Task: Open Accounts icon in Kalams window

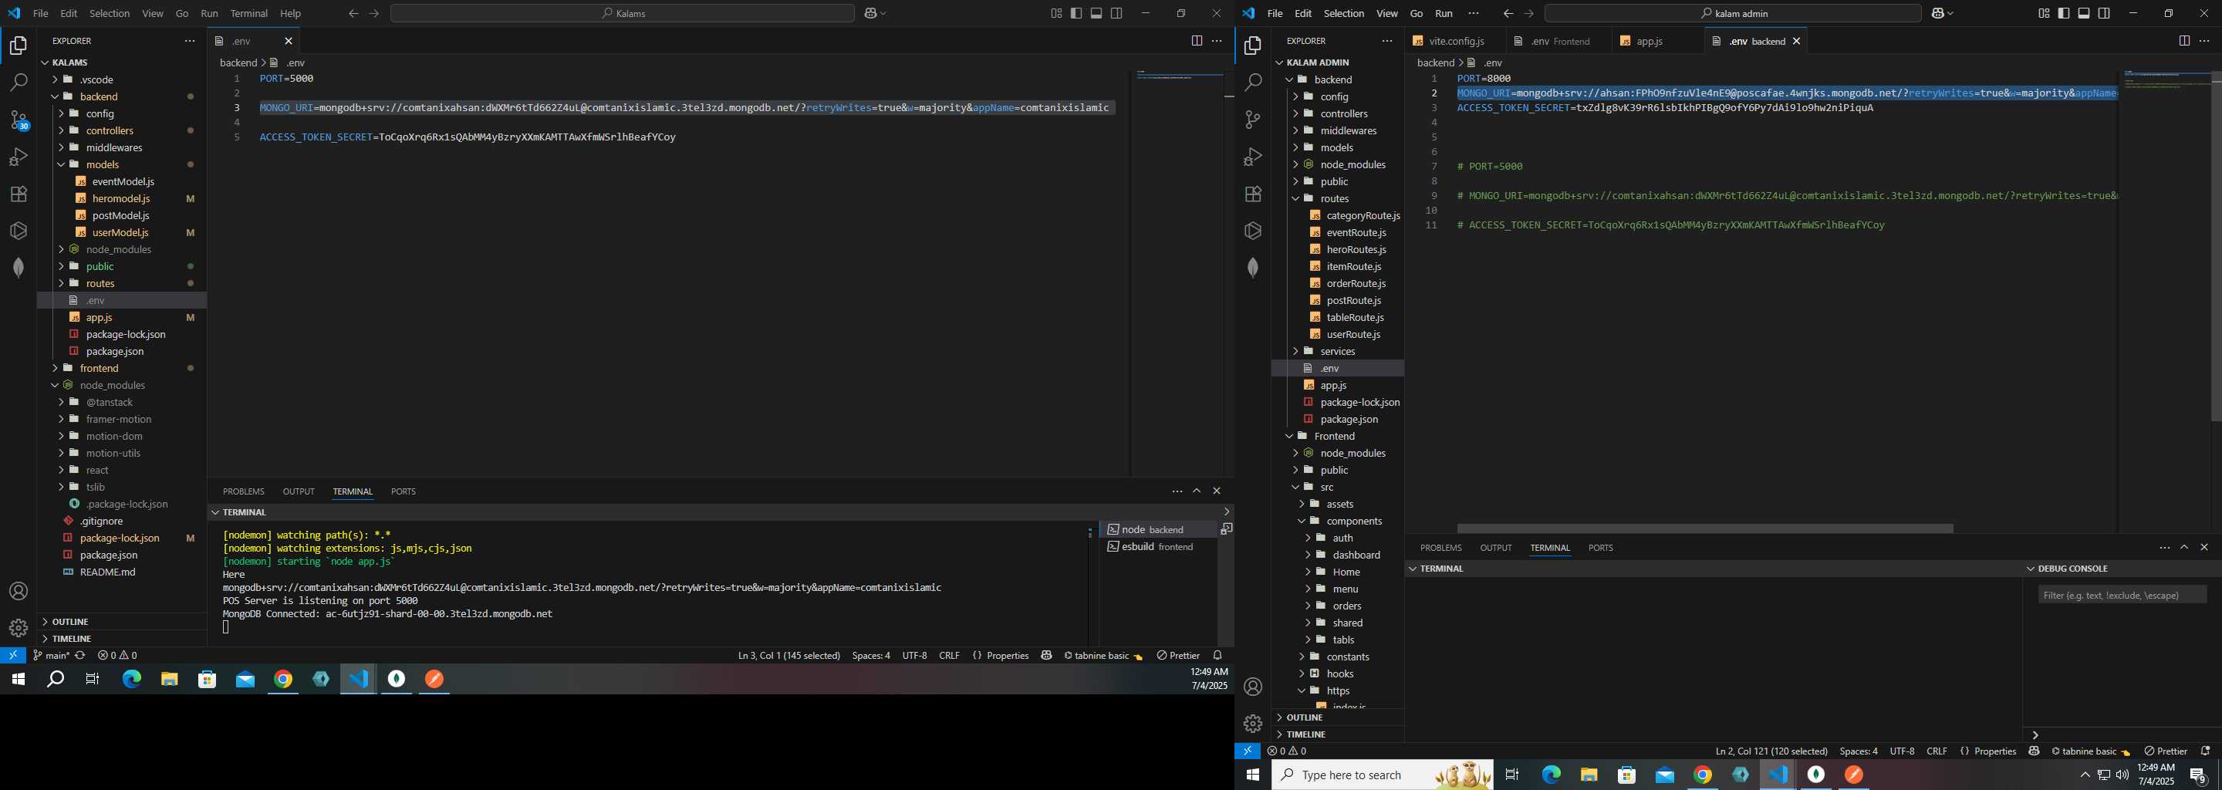Action: coord(18,592)
